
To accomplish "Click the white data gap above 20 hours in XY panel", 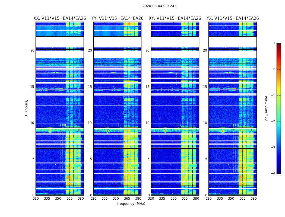I will tap(175, 42).
